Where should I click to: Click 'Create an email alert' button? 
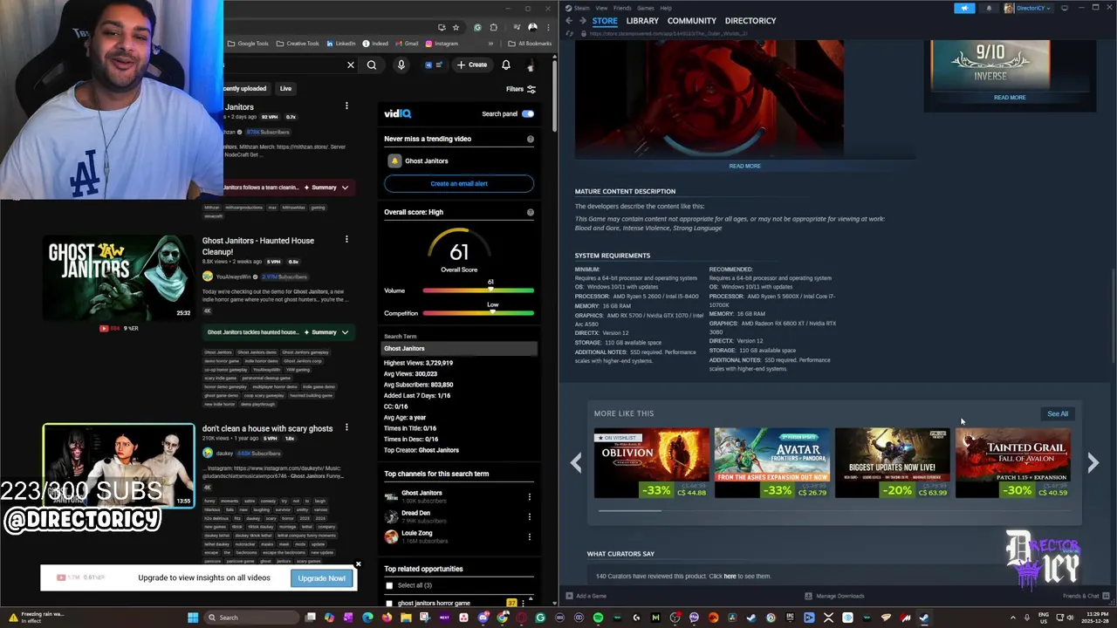pyautogui.click(x=459, y=183)
